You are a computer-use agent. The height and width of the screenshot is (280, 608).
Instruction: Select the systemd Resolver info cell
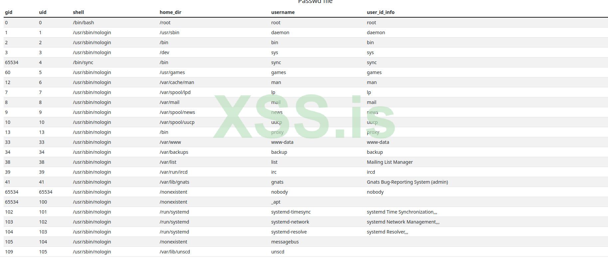(387, 232)
